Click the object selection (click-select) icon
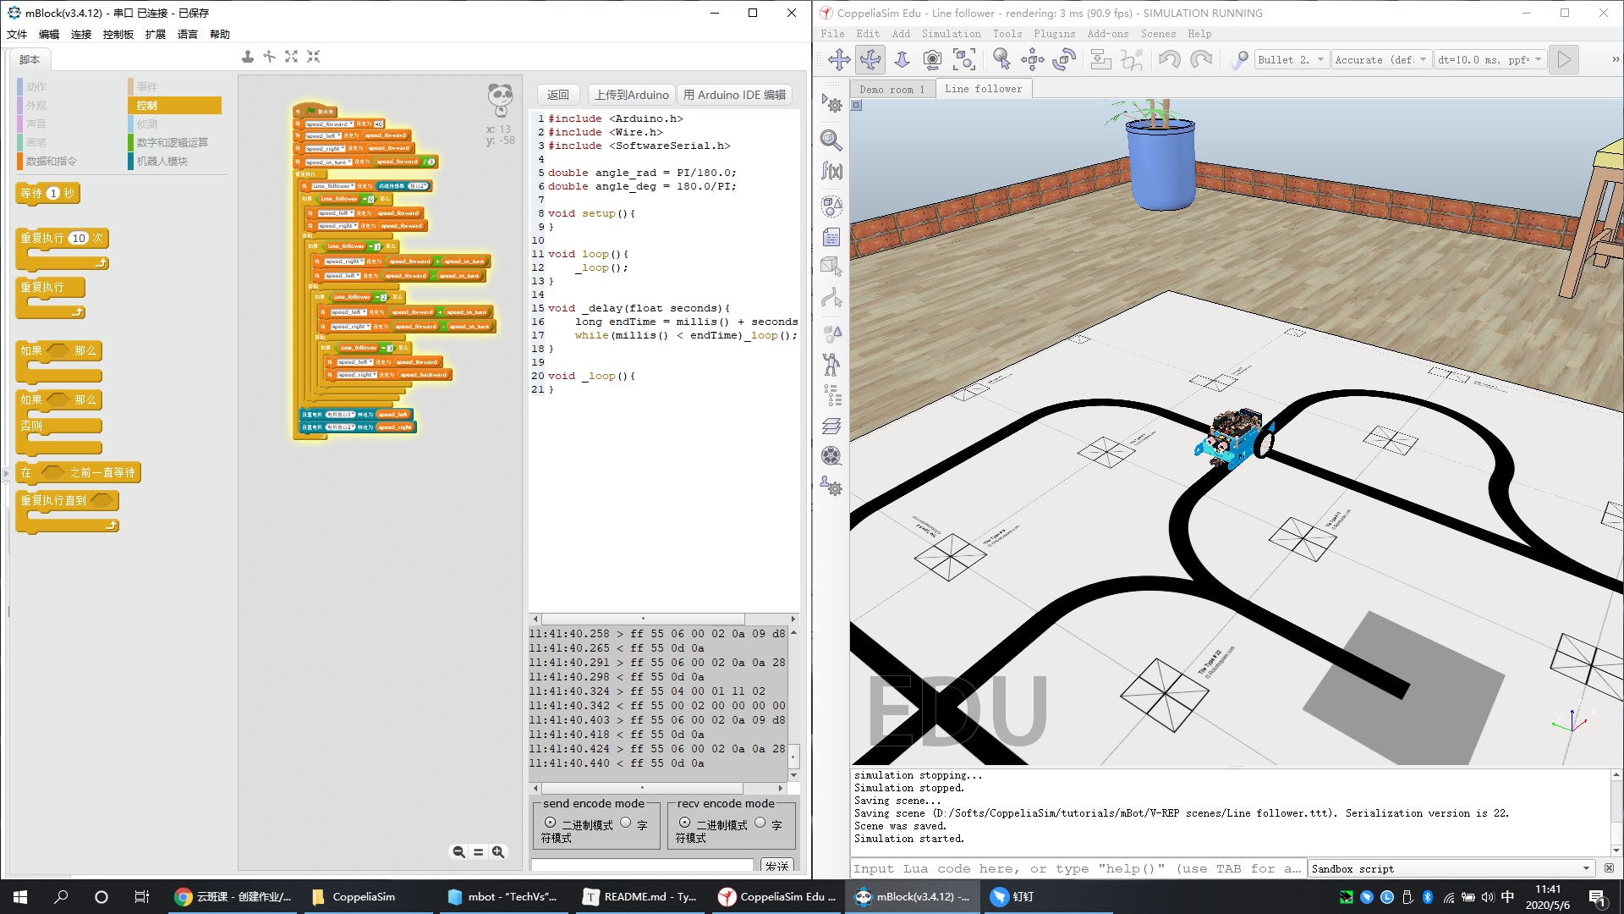 1001,59
